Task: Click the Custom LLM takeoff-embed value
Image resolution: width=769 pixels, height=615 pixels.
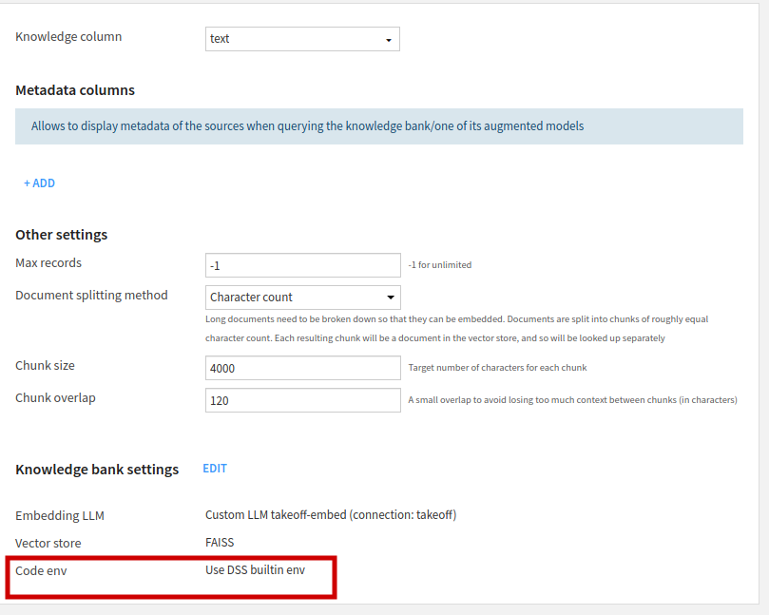Action: tap(330, 515)
